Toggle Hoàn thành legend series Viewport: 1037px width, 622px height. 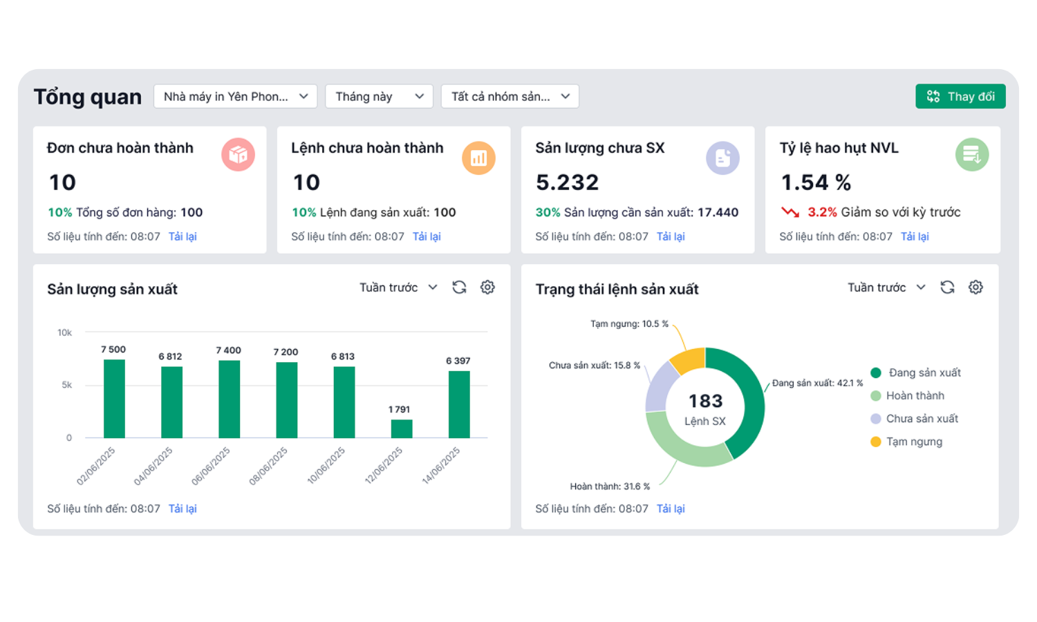tap(908, 395)
